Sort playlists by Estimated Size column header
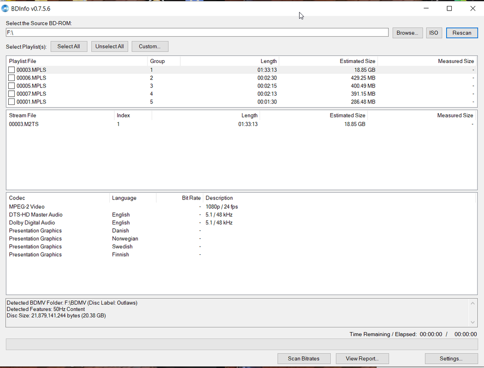Screen dimensions: 484x368 [x=328, y=61]
